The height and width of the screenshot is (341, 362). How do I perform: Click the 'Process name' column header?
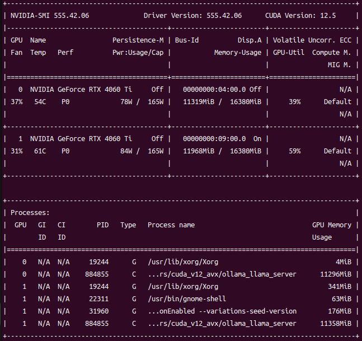click(171, 225)
